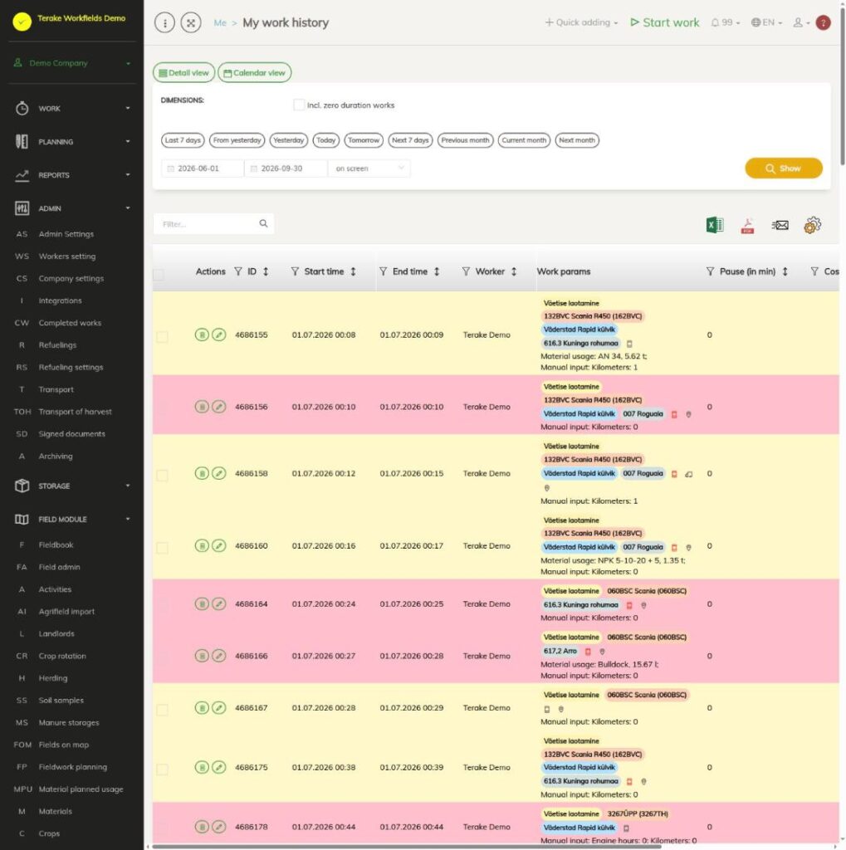Open Fieldbook in field module

point(56,545)
